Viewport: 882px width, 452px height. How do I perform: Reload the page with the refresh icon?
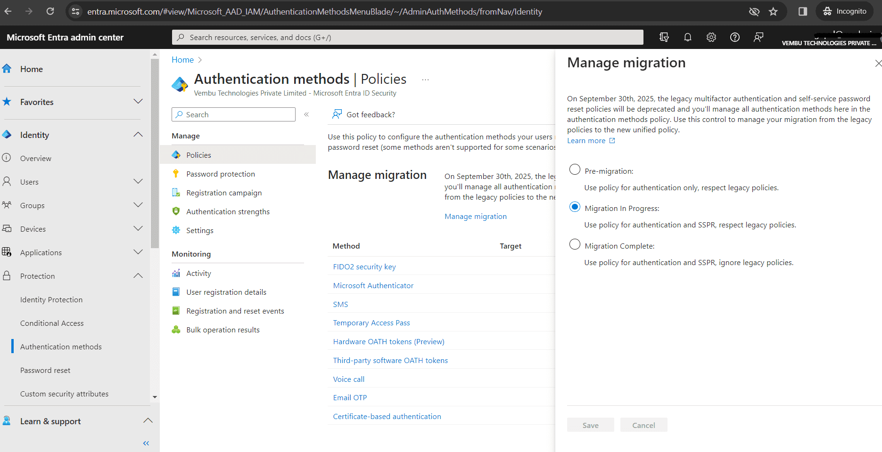(x=50, y=11)
